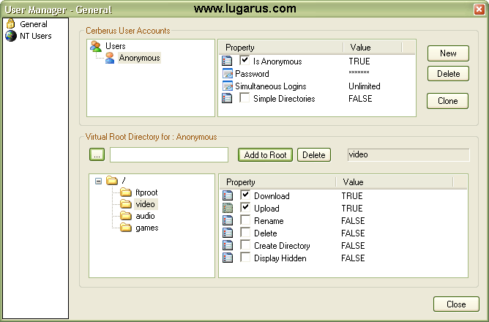Click the Is Anonymous property row icon
This screenshot has height=322, width=489.
click(227, 61)
